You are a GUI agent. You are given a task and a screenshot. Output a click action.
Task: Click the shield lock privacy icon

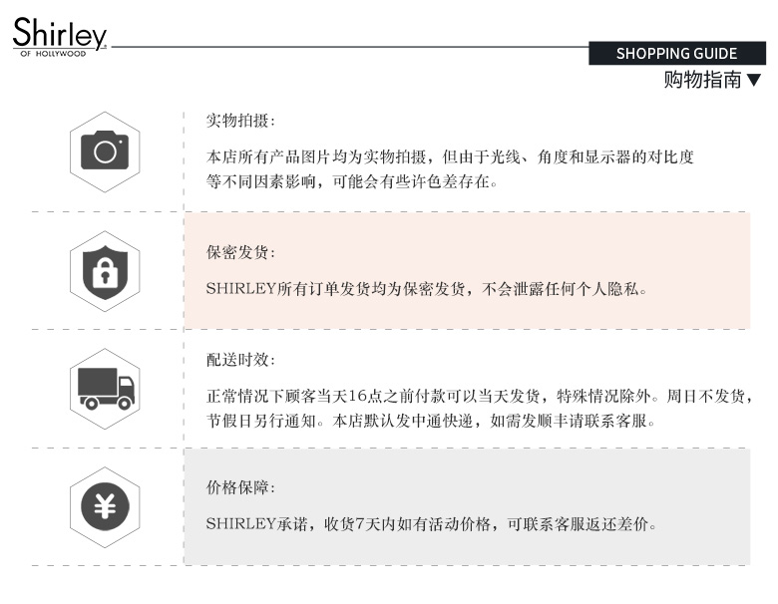[x=105, y=271]
